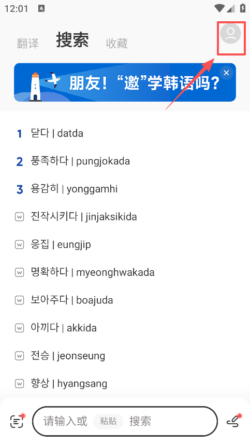Image resolution: width=250 pixels, height=445 pixels.
Task: Click the word icon beside 향상
Action: coord(19,384)
